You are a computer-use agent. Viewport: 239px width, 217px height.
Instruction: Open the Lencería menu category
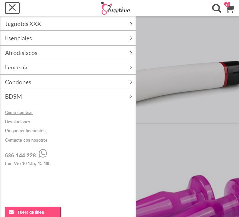(68, 67)
